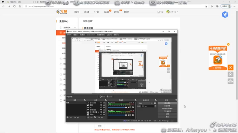Viewport: 238px width, 133px height.
Task: Open OBS 帮助 menu
Action: click(x=116, y=35)
